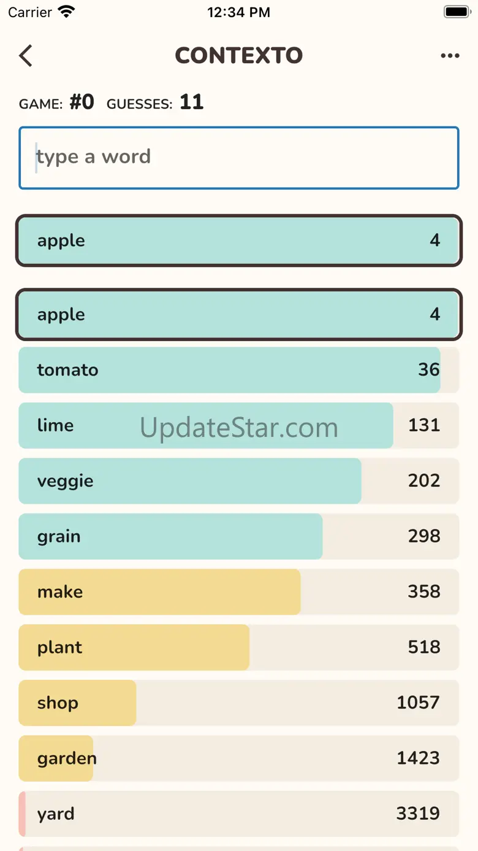478x851 pixels.
Task: Tap the back arrow icon
Action: point(26,56)
